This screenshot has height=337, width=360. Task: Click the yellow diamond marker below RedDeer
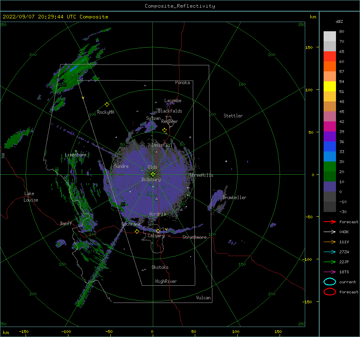click(165, 130)
